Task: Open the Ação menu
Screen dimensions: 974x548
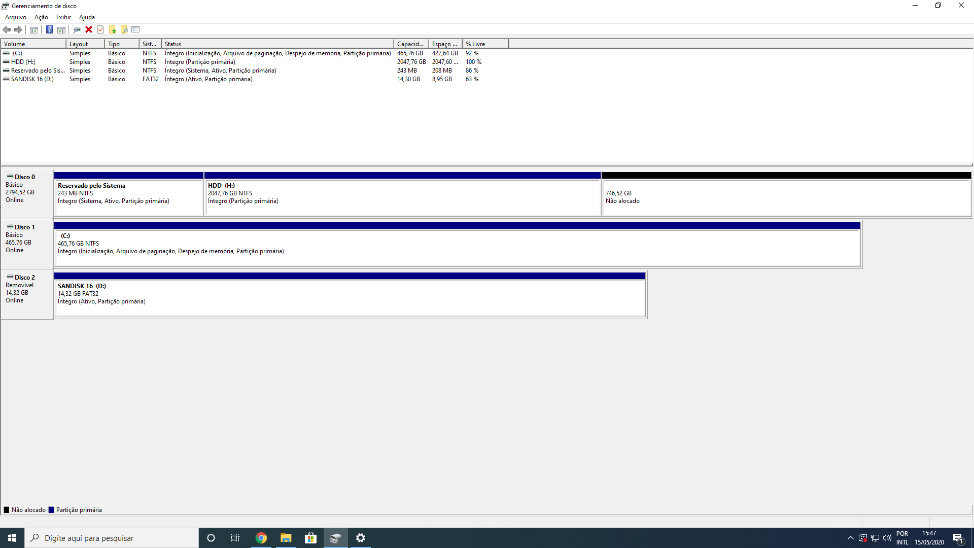Action: pyautogui.click(x=41, y=17)
